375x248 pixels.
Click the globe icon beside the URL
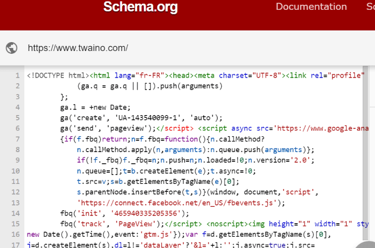[11, 48]
